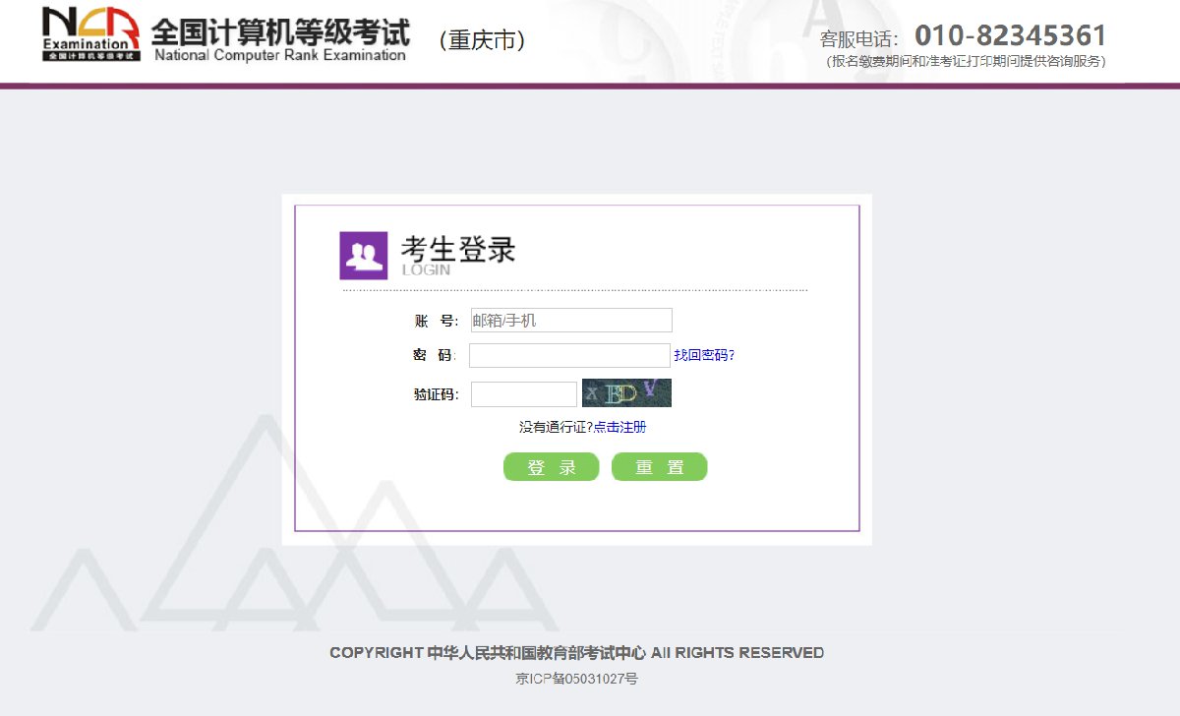Refresh the captcha image
This screenshot has height=716, width=1180.
pyautogui.click(x=626, y=393)
